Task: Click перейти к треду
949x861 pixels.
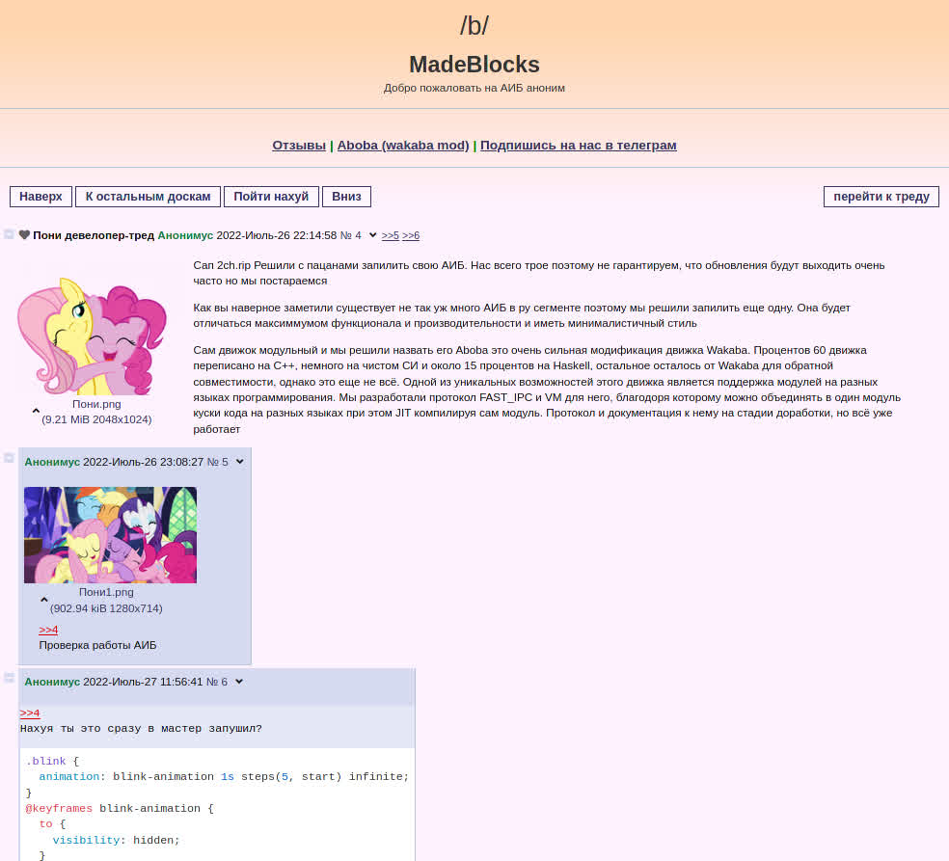Action: (881, 197)
